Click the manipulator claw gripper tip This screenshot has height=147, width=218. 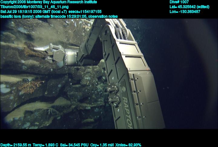click(40, 48)
